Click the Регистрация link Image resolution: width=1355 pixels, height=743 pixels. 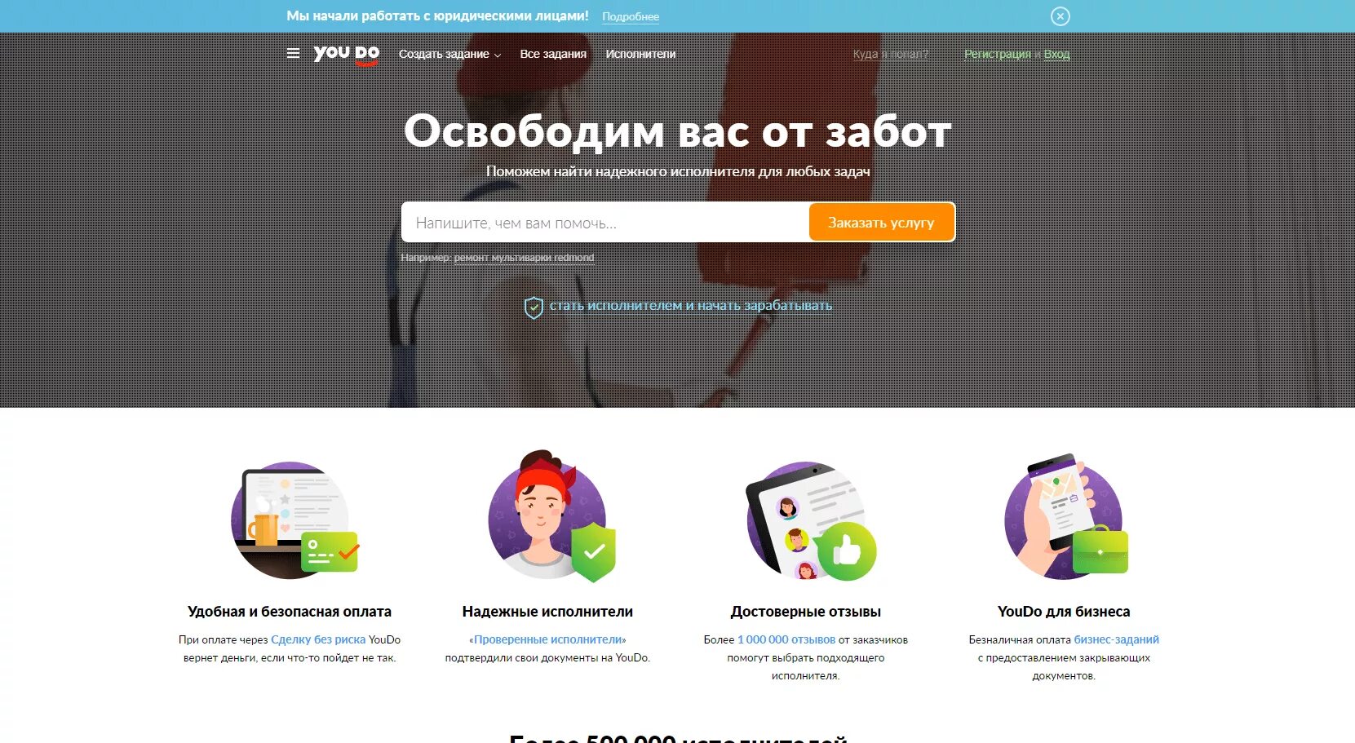(998, 54)
